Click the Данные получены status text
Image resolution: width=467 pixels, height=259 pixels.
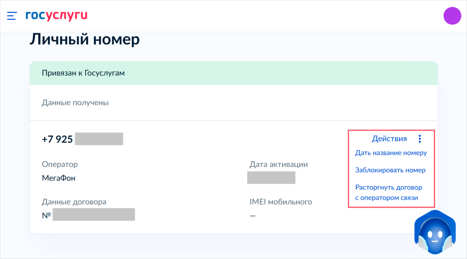point(75,102)
